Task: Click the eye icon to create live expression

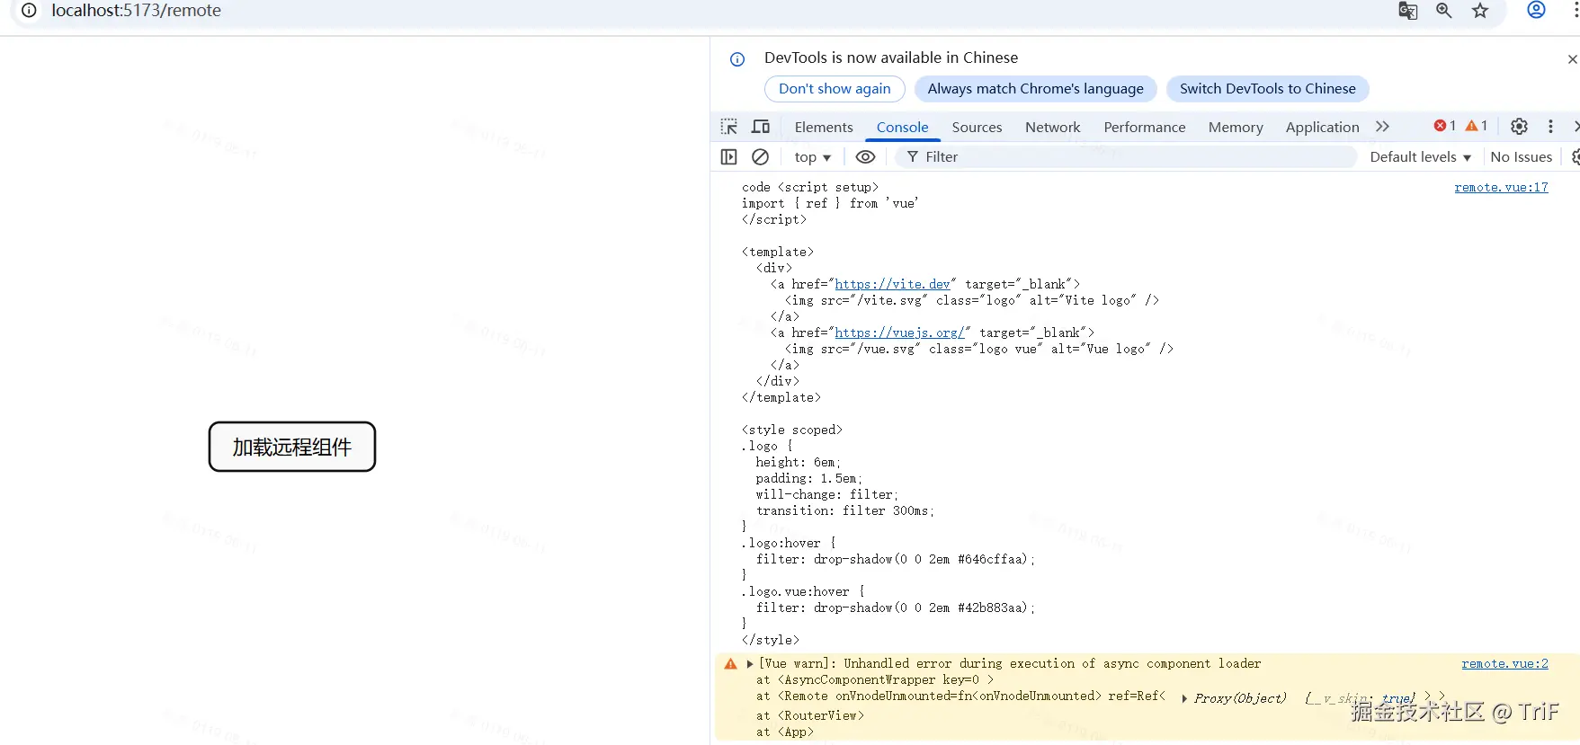Action: point(865,156)
